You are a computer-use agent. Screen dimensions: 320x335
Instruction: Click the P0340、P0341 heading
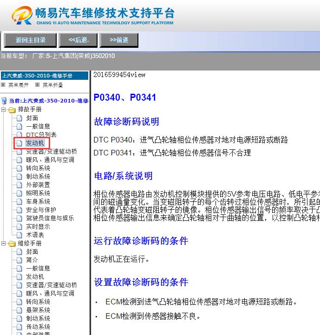click(125, 97)
